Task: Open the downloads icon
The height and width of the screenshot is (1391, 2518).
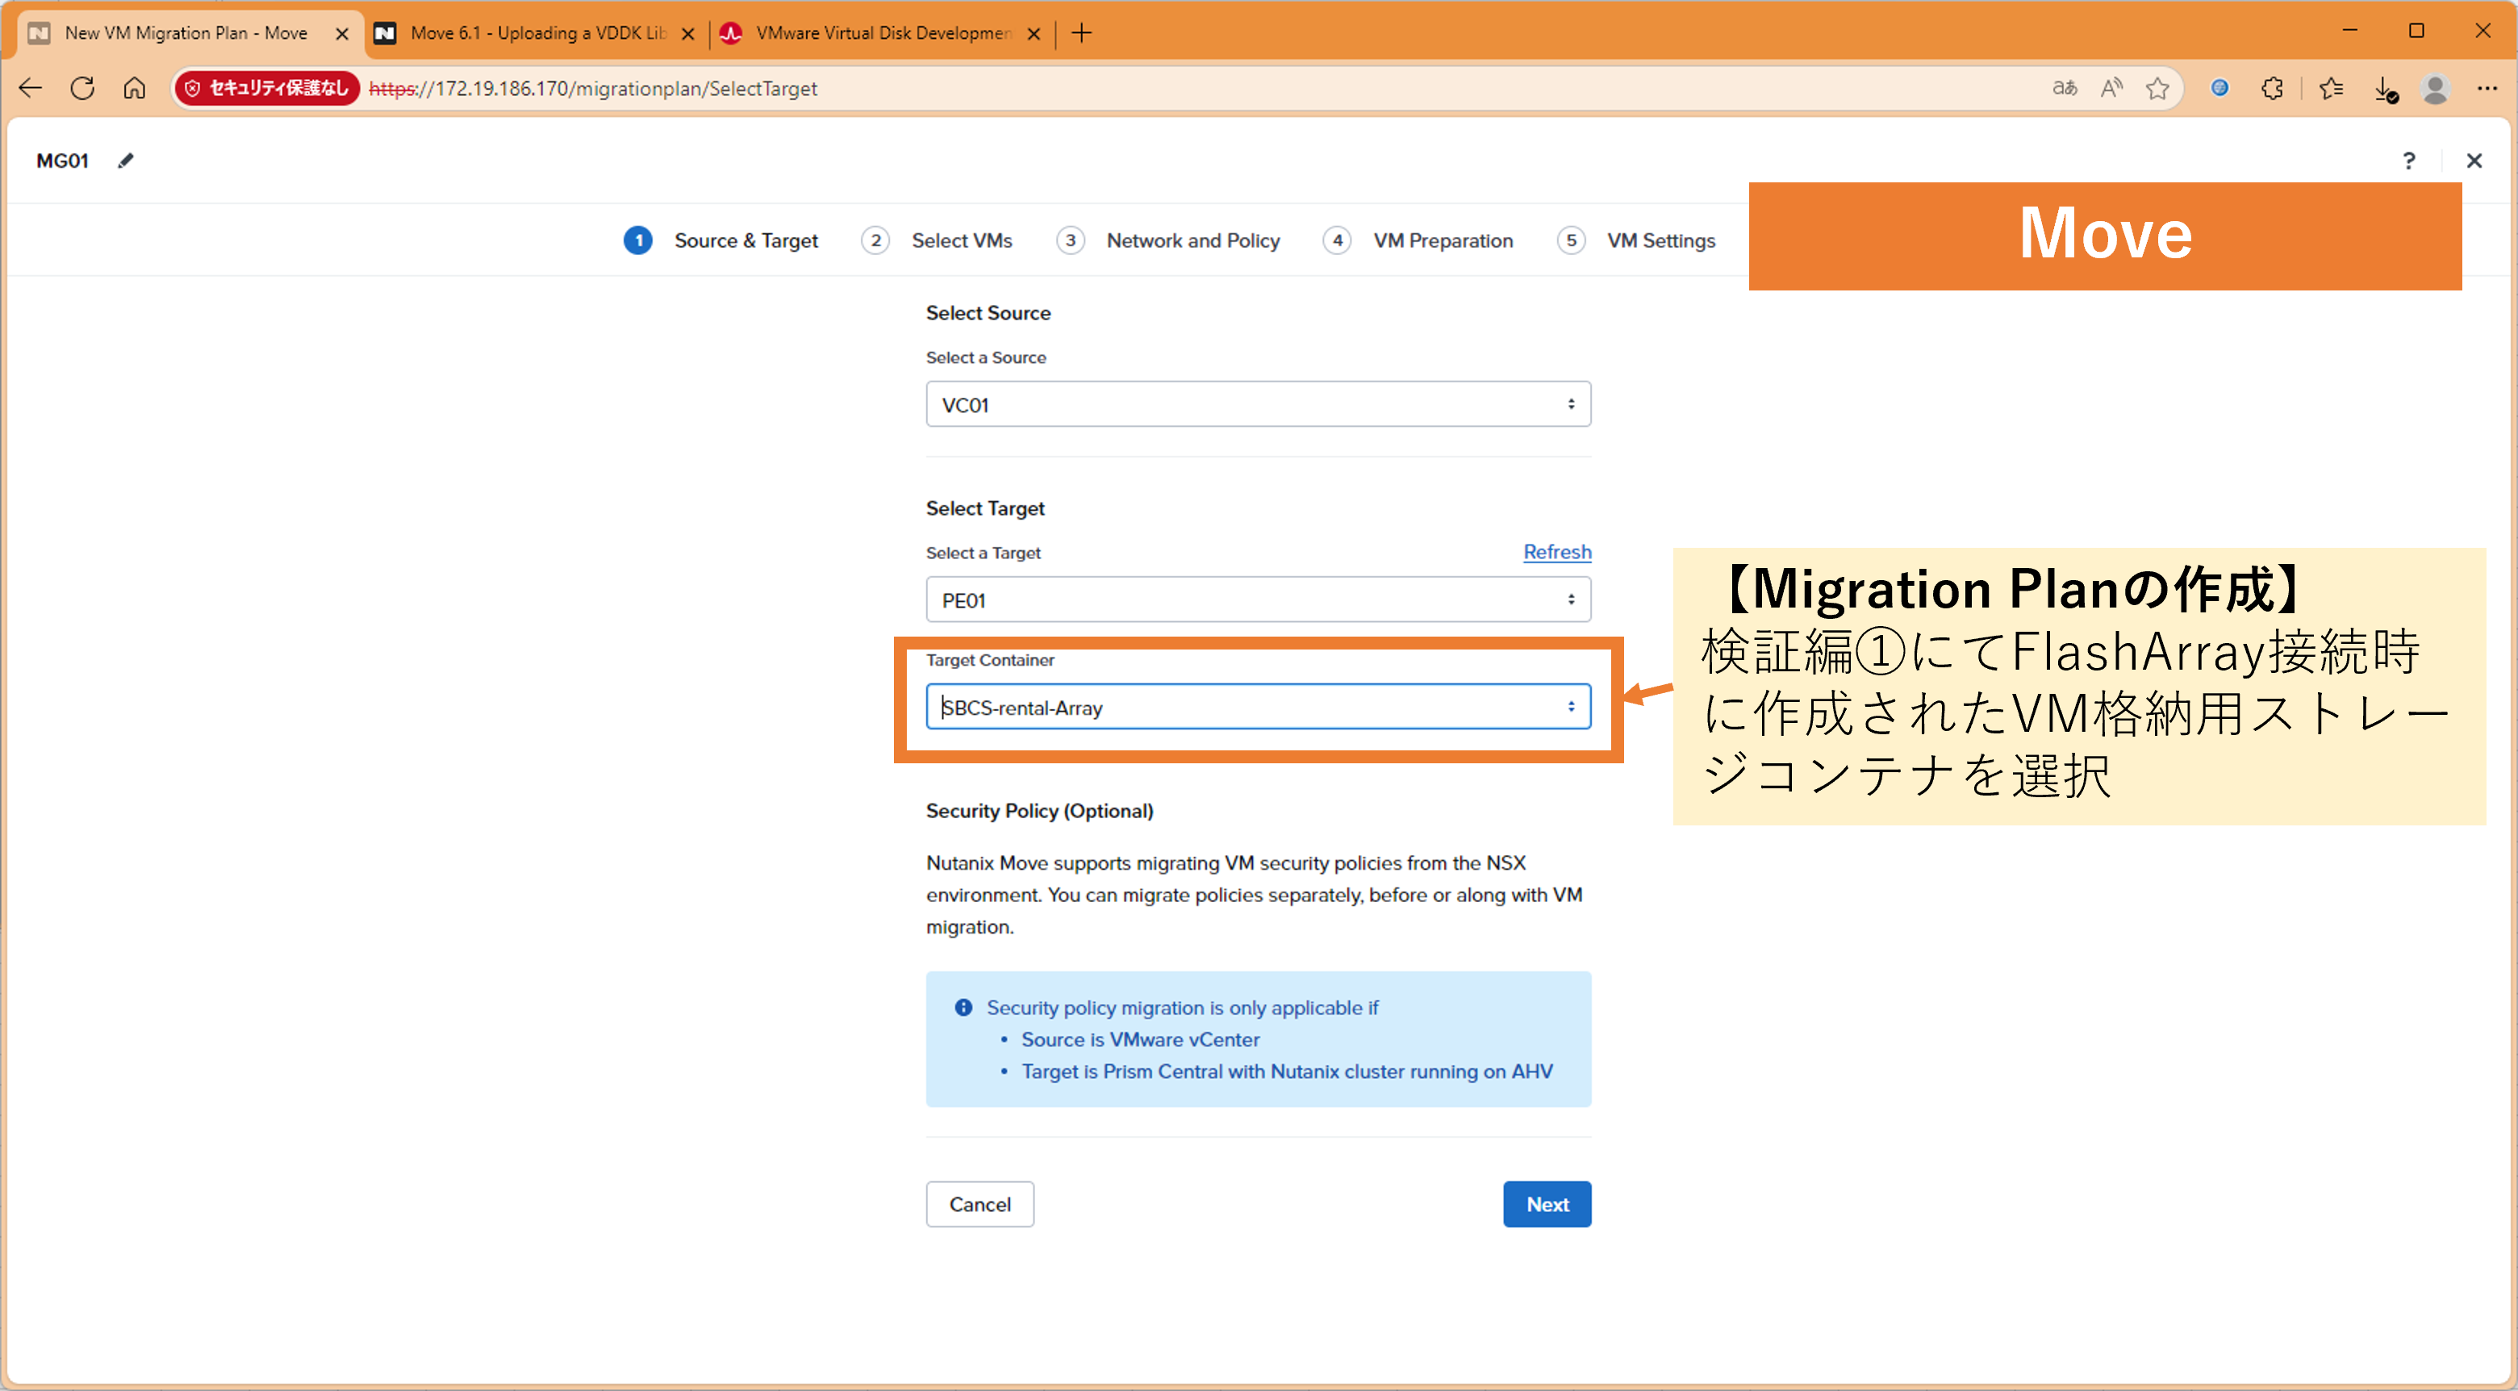Action: coord(2385,89)
